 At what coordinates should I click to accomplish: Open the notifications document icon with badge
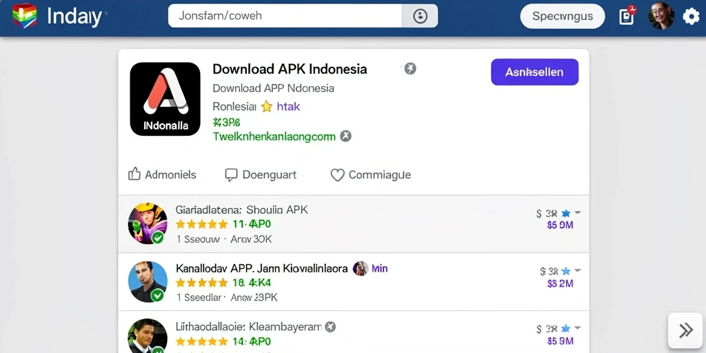[627, 16]
